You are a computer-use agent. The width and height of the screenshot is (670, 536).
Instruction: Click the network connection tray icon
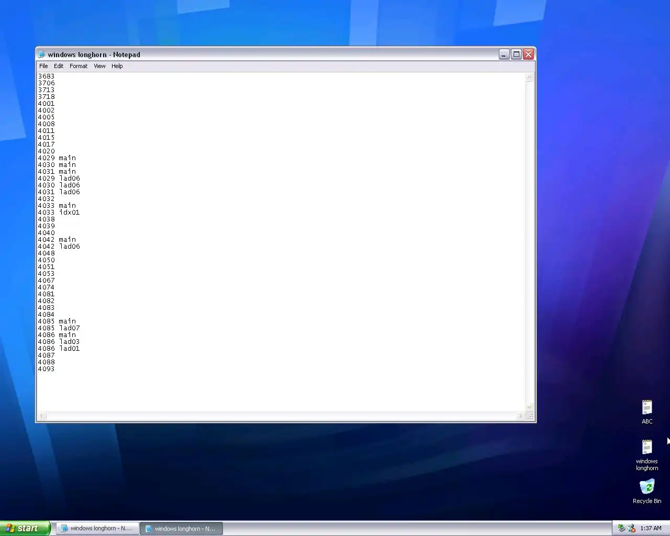(x=632, y=528)
